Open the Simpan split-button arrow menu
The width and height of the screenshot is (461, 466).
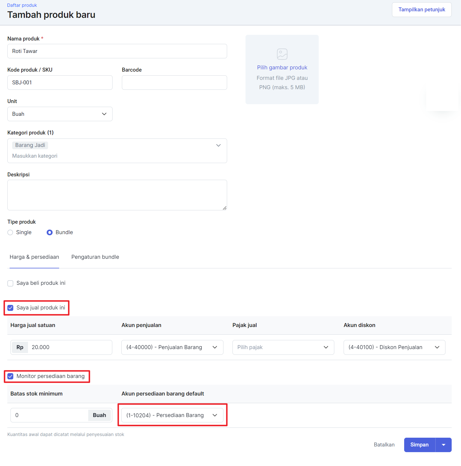(x=443, y=445)
